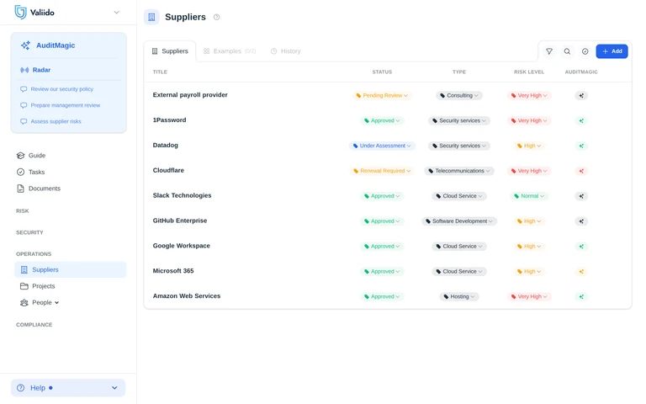Change External payroll provider Pending Review status

tap(382, 95)
